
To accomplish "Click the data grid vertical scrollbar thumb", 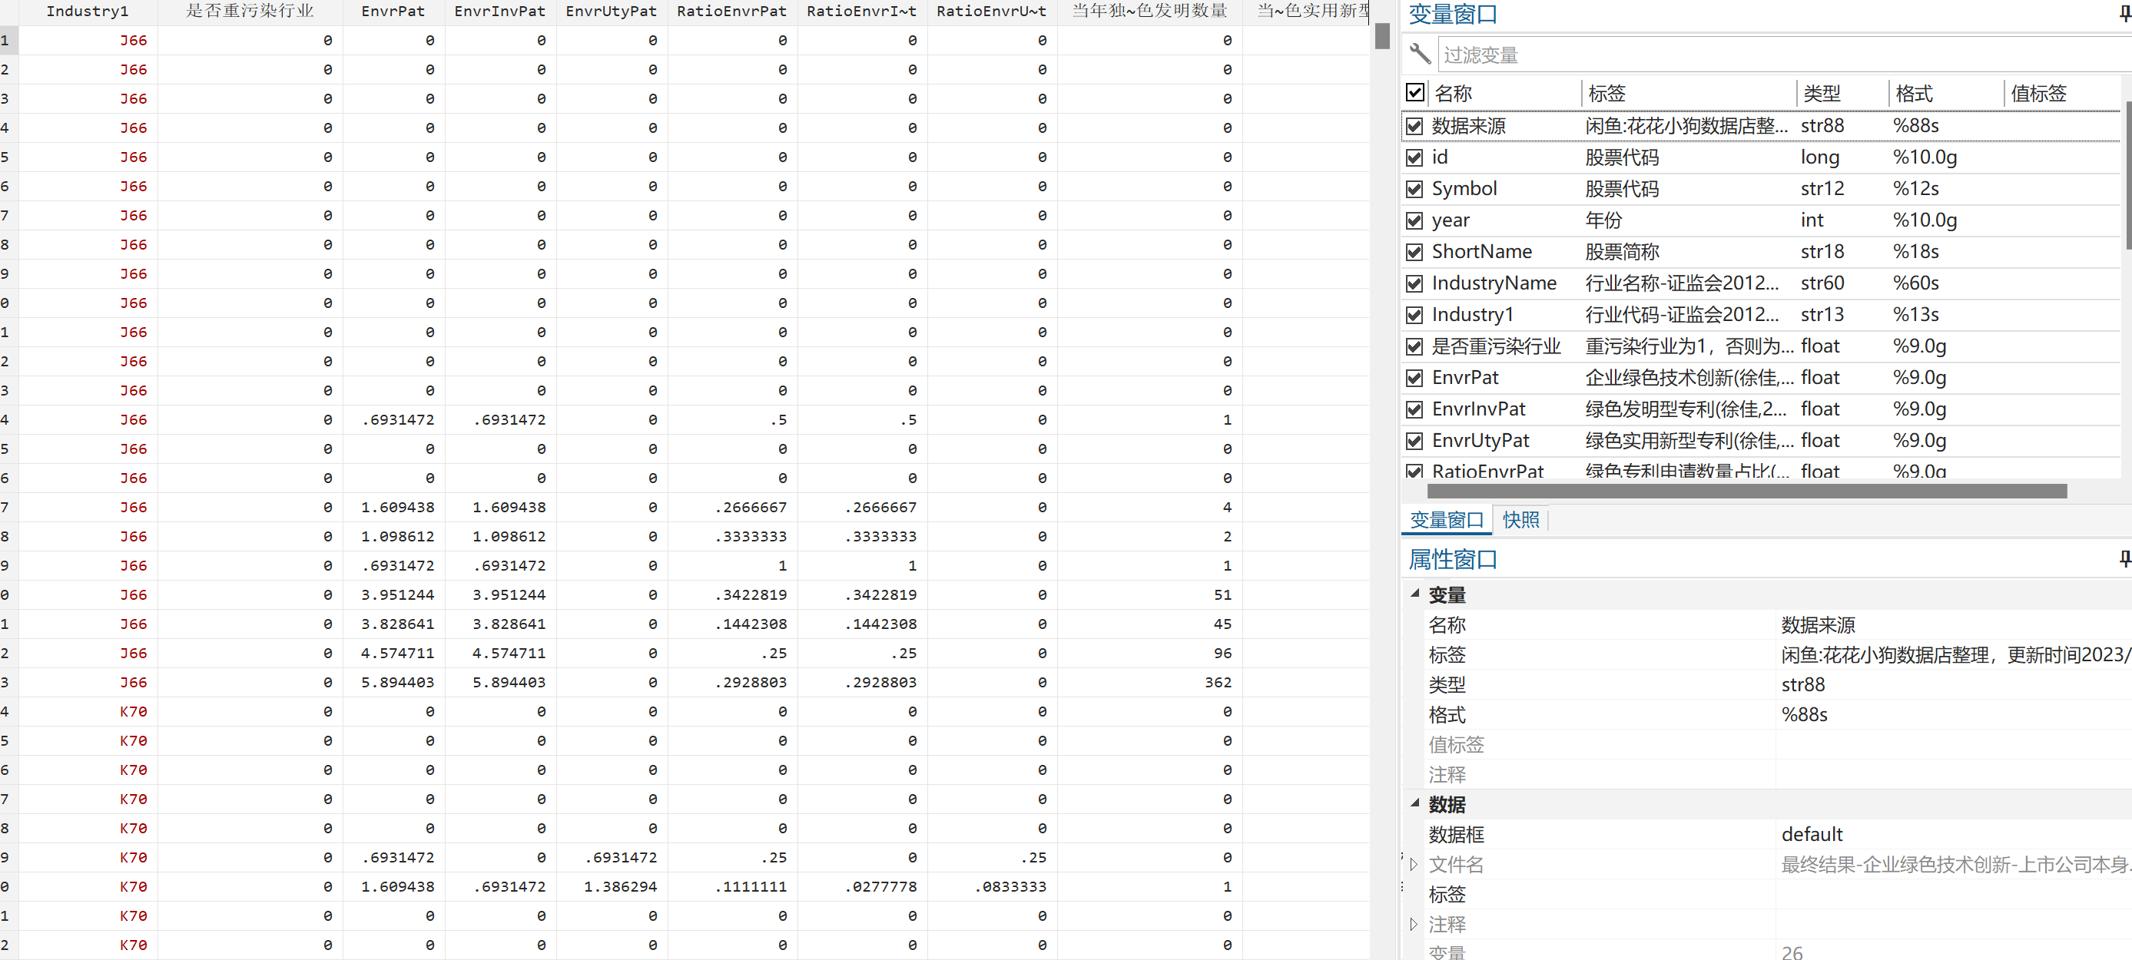I will pos(1381,36).
